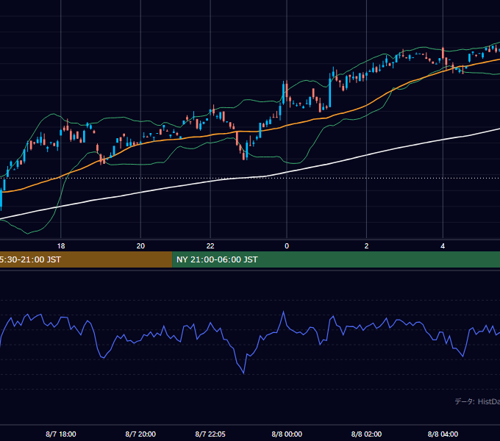This screenshot has width=500, height=441.
Task: Click the 8/8 04:00 date label
Action: (x=443, y=434)
